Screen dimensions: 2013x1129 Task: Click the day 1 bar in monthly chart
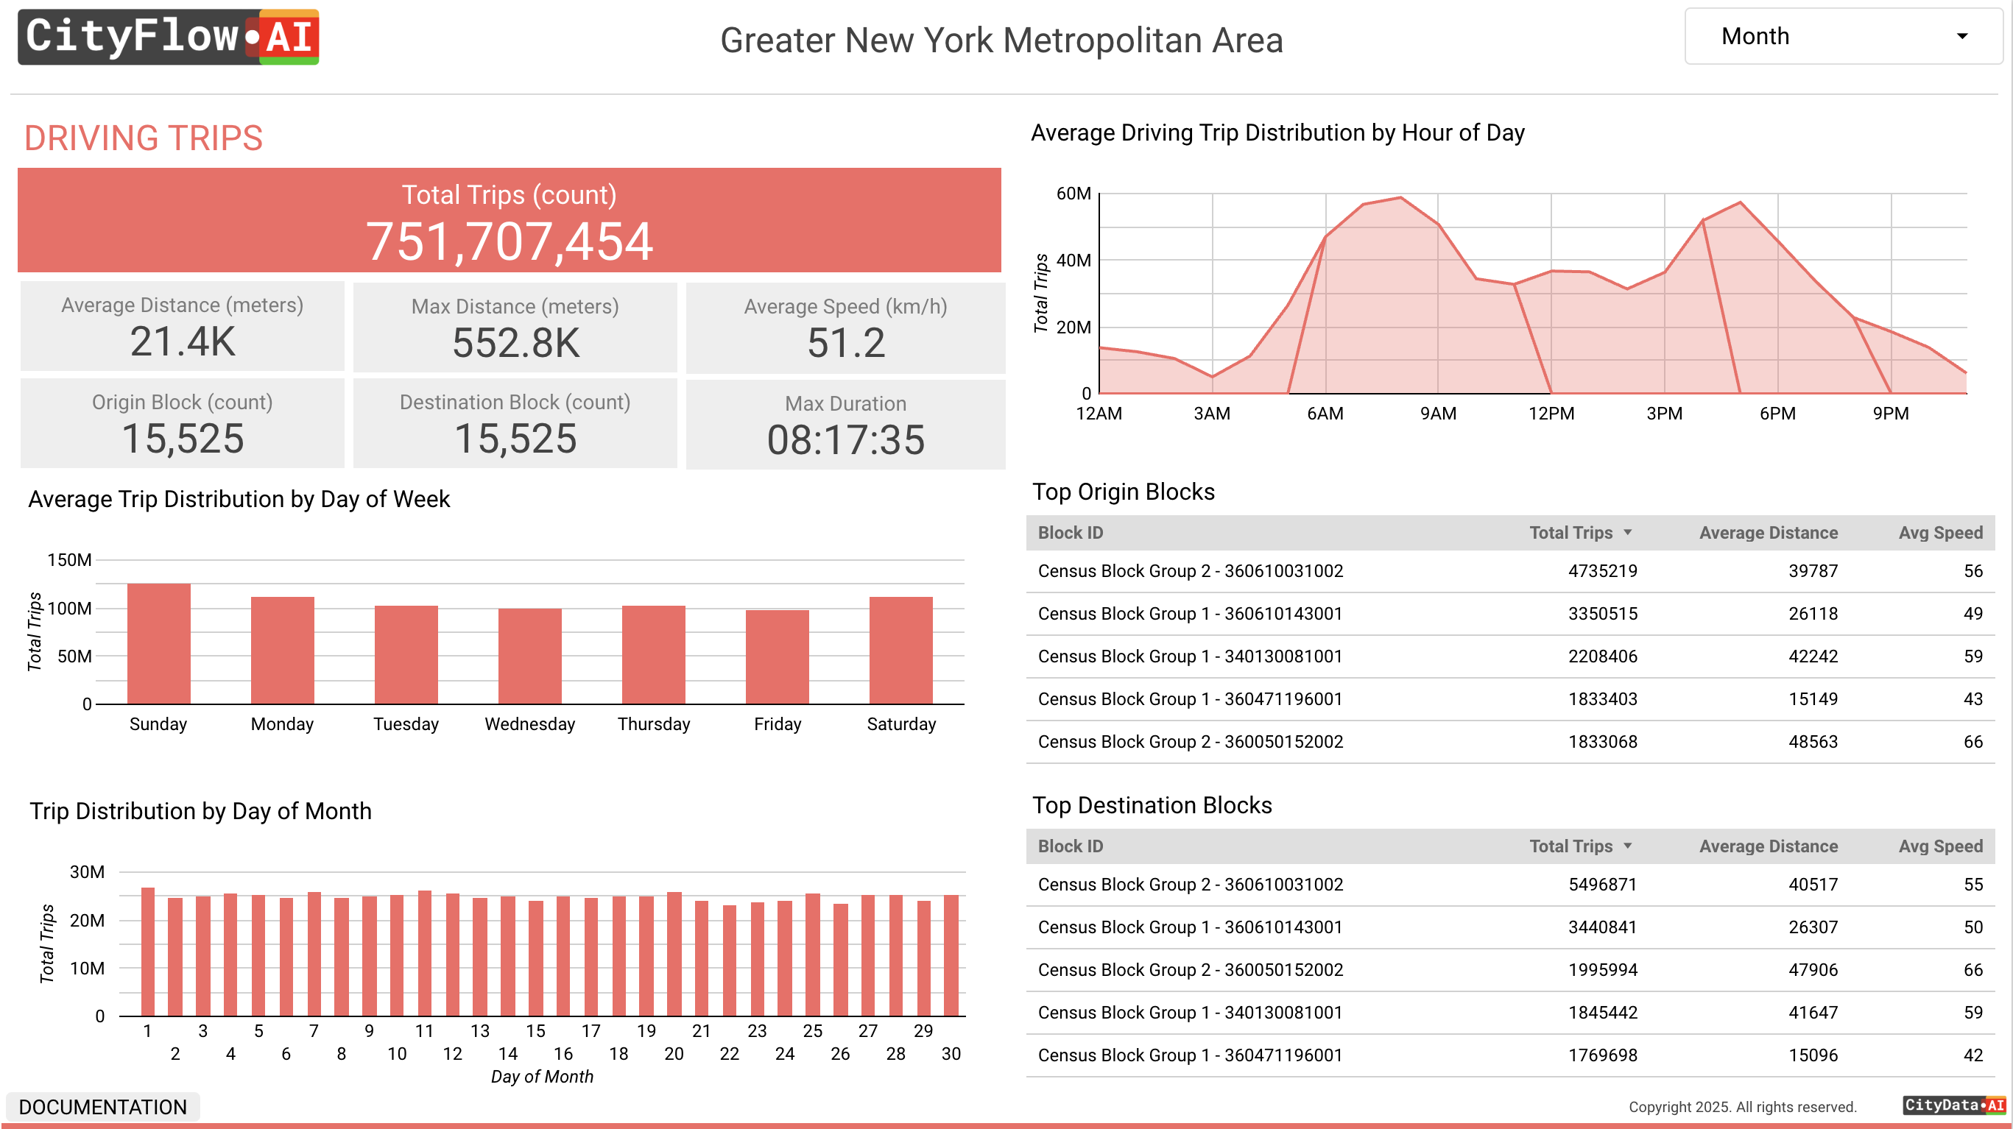tap(148, 952)
